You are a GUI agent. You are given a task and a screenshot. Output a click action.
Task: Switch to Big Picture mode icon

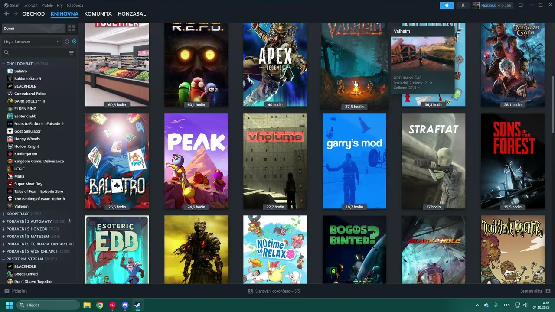pos(521,5)
